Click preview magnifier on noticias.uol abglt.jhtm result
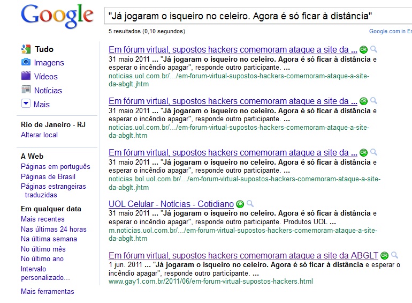The width and height of the screenshot is (412, 303). (x=373, y=49)
